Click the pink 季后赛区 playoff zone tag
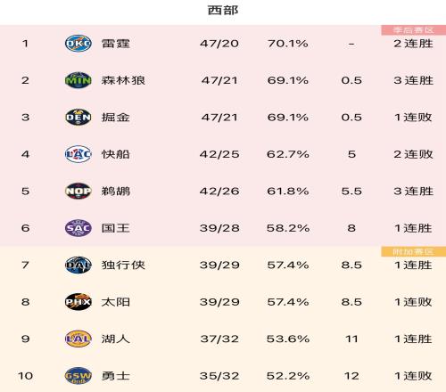Screen dimensions: 446x392 coord(414,30)
